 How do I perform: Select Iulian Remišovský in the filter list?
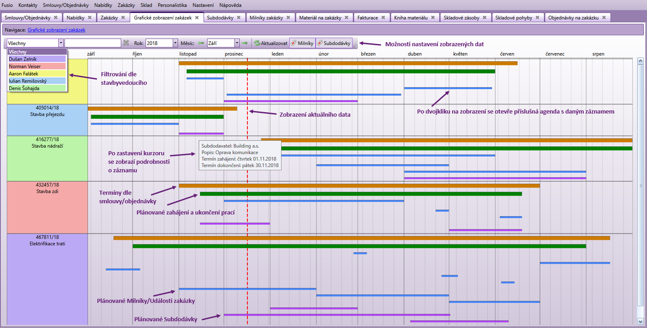pos(37,81)
